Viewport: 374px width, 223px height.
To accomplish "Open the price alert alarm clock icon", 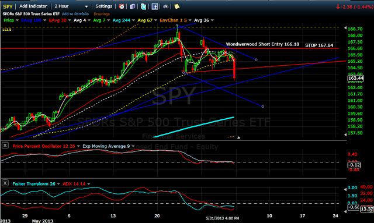I will tap(122, 6).
